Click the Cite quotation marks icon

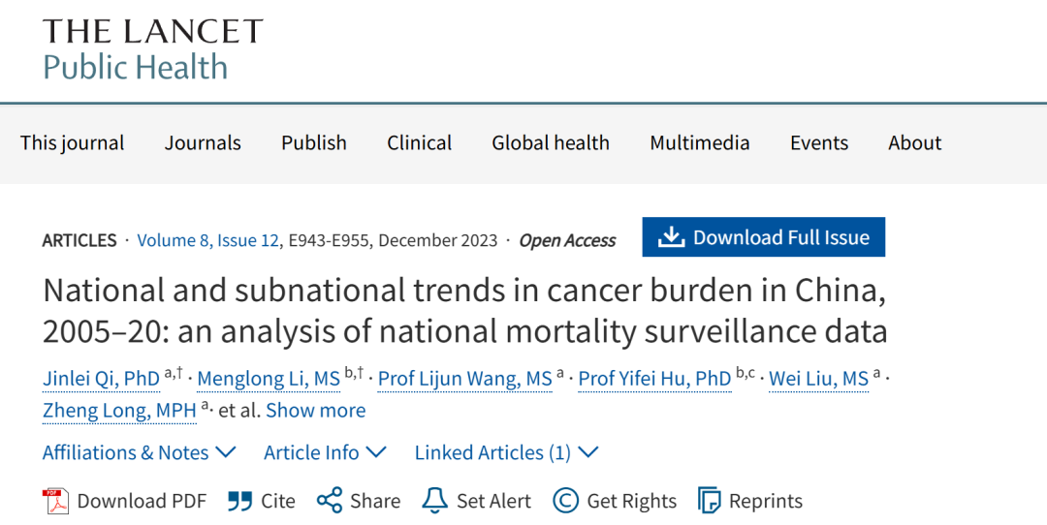239,501
